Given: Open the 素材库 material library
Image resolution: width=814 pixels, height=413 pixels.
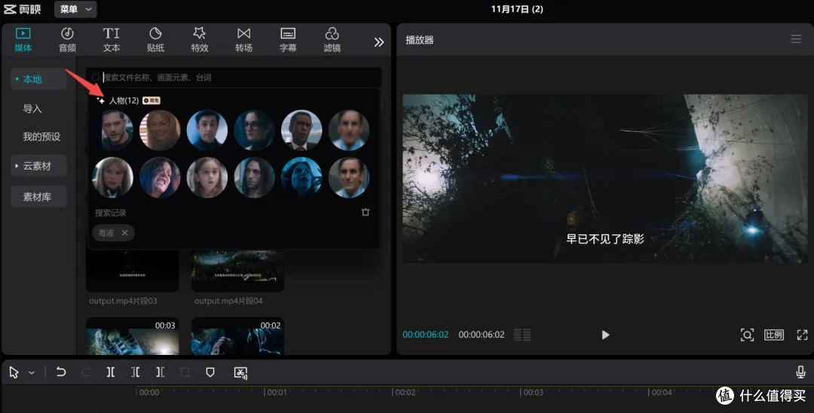Looking at the screenshot, I should point(38,197).
